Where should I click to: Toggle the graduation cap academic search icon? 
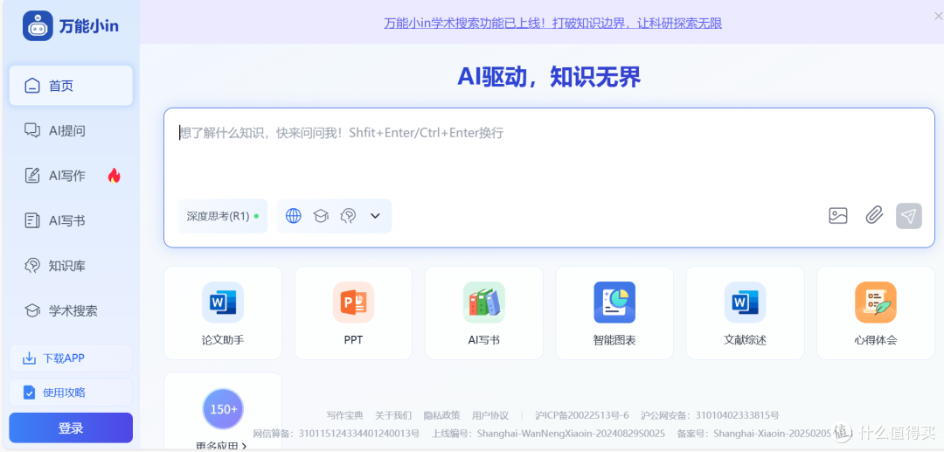321,216
